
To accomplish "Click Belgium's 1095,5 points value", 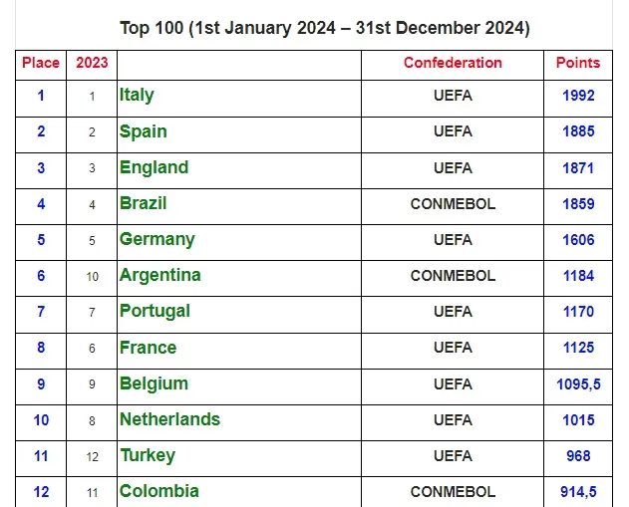I will click(578, 384).
